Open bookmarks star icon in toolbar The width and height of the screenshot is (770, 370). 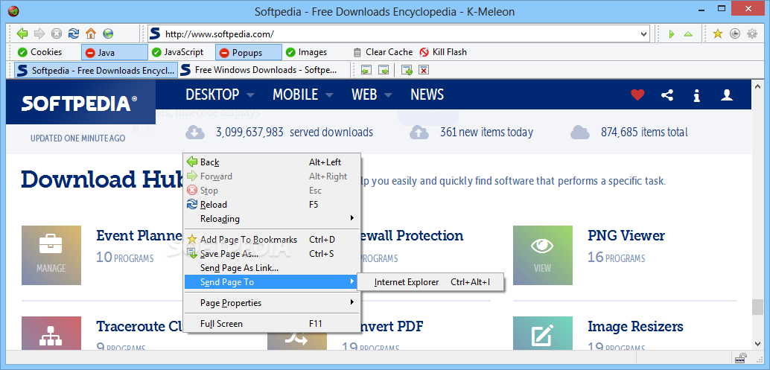pos(717,34)
